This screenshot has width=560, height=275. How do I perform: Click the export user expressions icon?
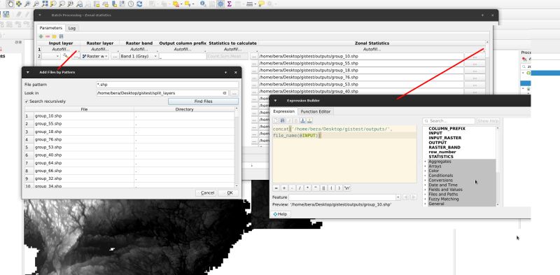point(309,121)
